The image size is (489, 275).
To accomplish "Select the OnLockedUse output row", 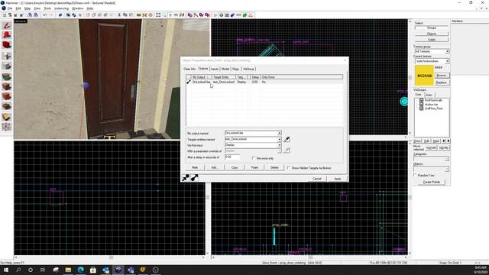I will tap(264, 82).
